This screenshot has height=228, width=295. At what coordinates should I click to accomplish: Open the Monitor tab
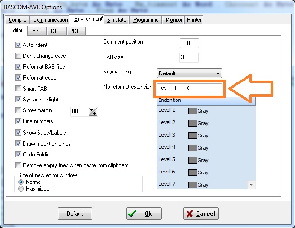[x=174, y=20]
